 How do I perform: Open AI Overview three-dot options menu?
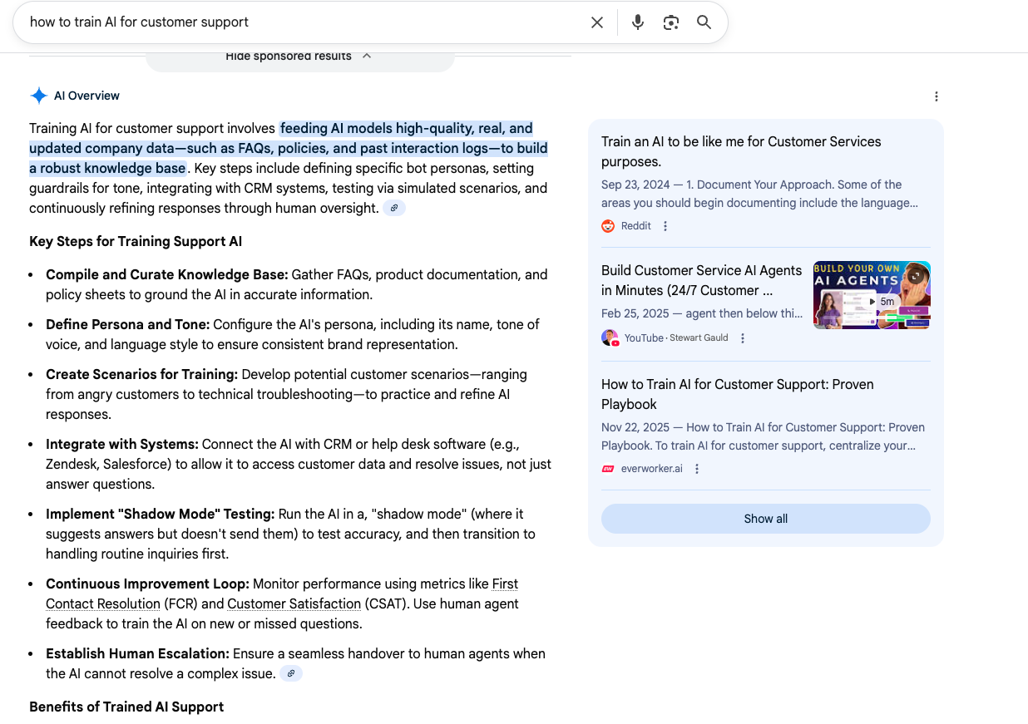pyautogui.click(x=936, y=96)
